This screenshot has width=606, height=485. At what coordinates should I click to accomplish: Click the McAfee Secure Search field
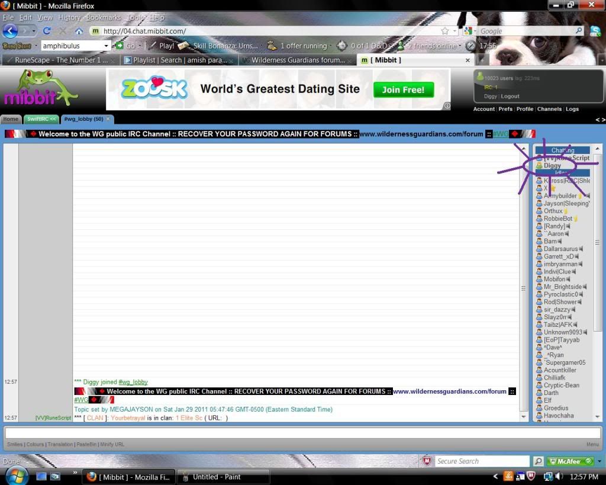482,461
